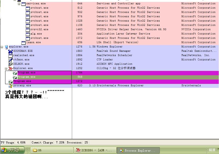219x154 pixels.
Task: Select the 'Services and Controller app' description
Action: coord(119,4)
